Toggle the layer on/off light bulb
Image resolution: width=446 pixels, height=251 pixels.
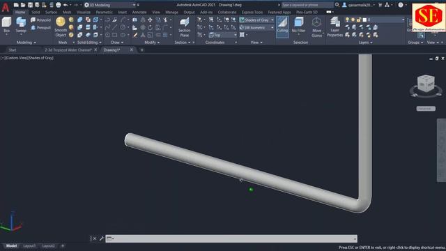click(x=347, y=20)
